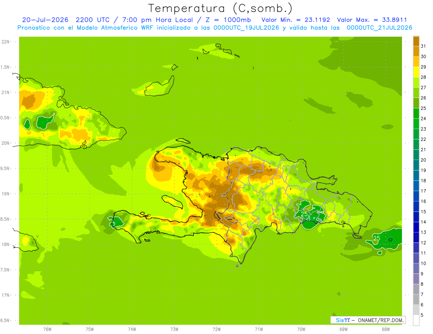Click the '71W' longitude axis label
This screenshot has width=433, height=334.
pos(259,329)
